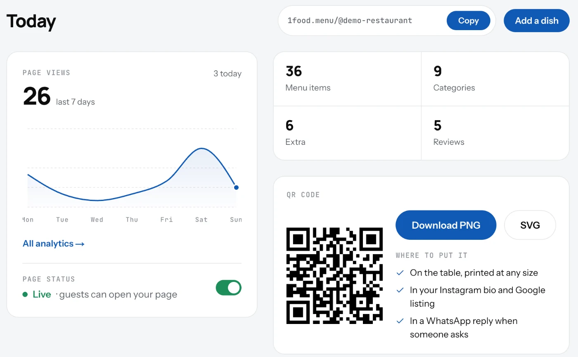Click the 'QR CODE' label

click(x=303, y=194)
